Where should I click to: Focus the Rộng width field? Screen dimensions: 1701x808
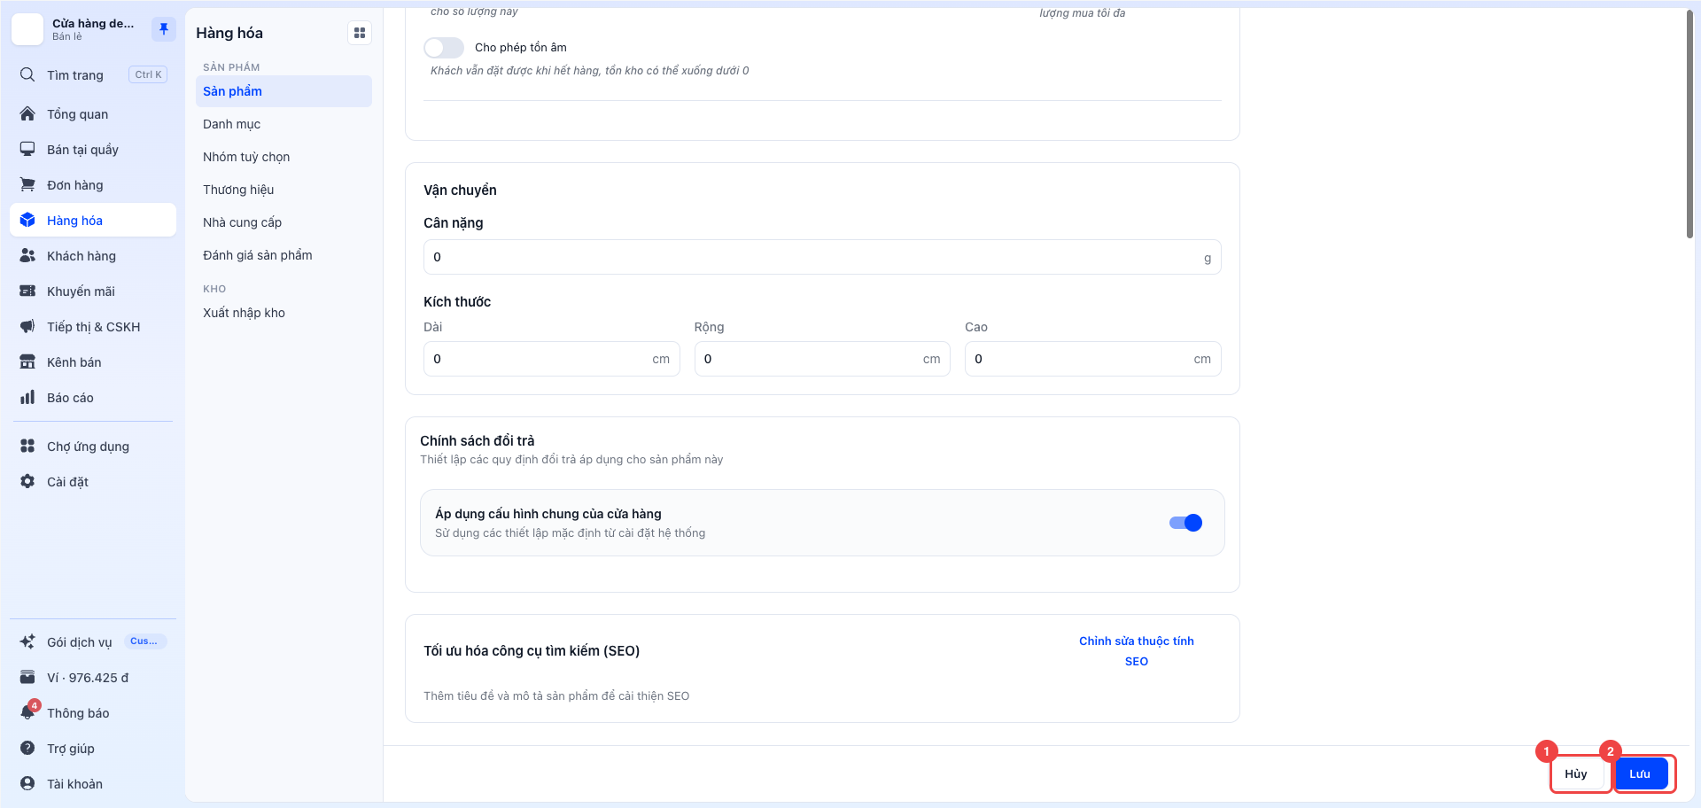822,359
